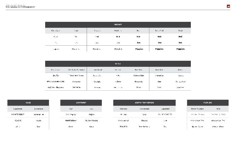The width and height of the screenshot is (236, 142).
Task: Click the Expanded column label
Action: (x=165, y=109)
